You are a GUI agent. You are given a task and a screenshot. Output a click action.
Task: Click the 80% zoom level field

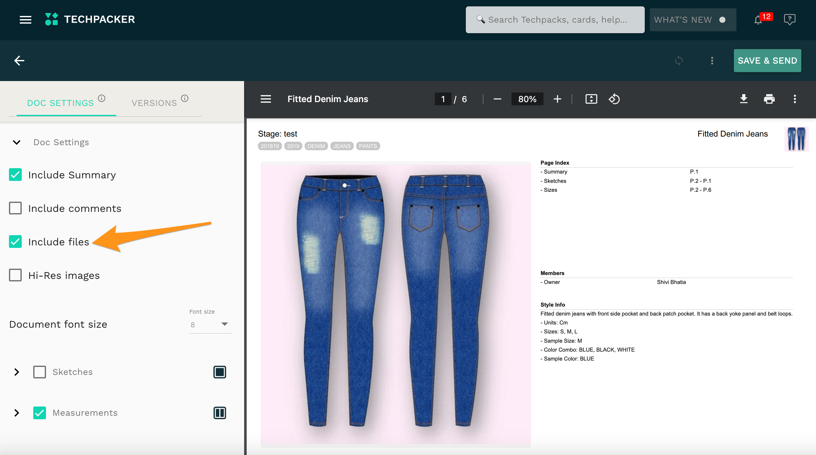point(527,99)
